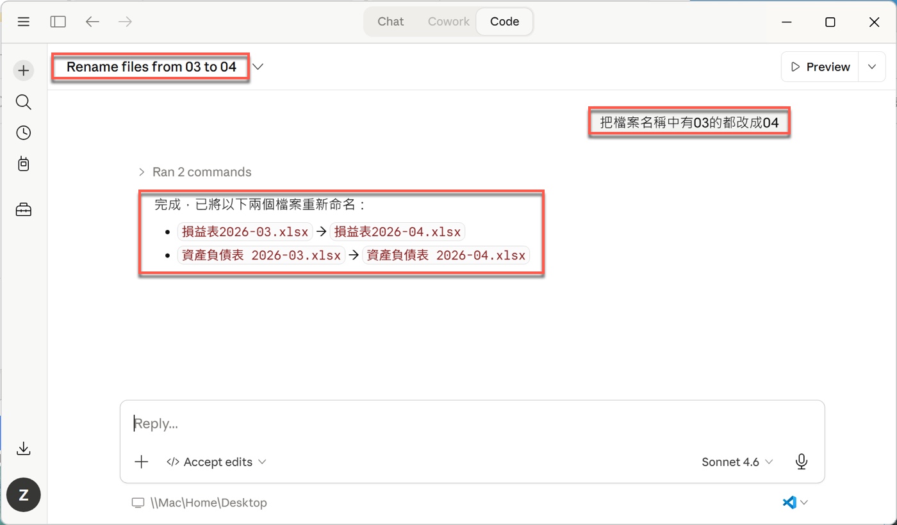The width and height of the screenshot is (897, 525).
Task: Click the download icon in sidebar
Action: 24,448
